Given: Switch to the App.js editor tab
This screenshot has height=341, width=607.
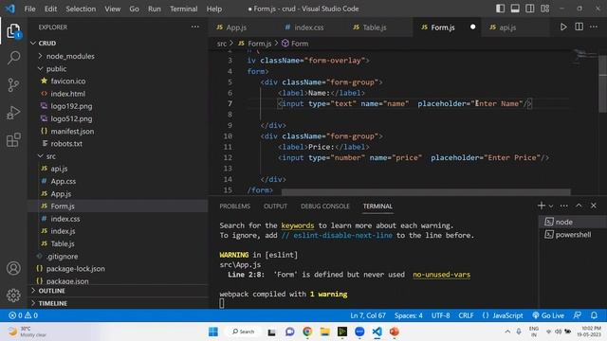Looking at the screenshot, I should pos(236,27).
